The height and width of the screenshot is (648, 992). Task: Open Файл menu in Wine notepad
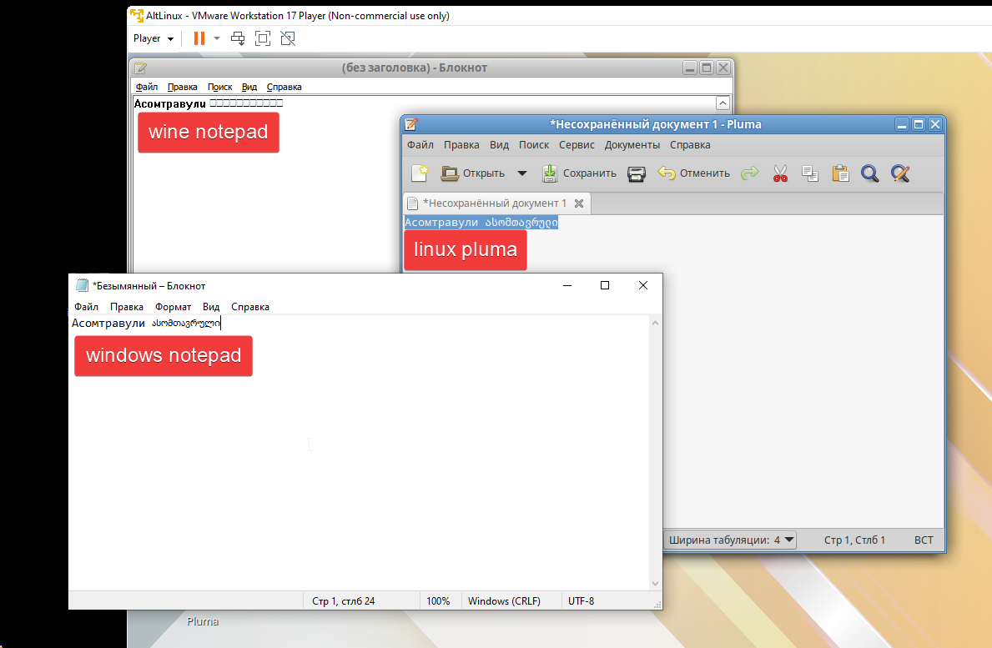(147, 88)
